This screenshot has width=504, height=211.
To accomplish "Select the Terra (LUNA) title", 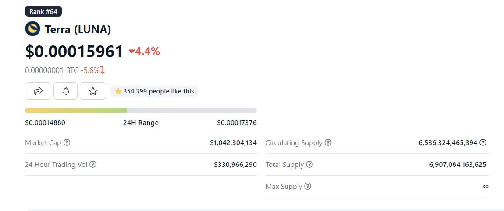I will (x=78, y=29).
